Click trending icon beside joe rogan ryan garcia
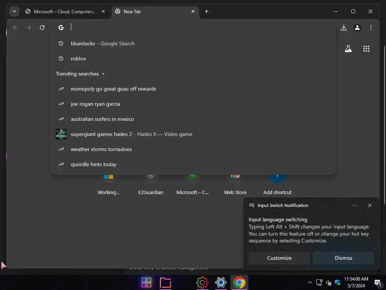386x290 pixels. tap(61, 104)
